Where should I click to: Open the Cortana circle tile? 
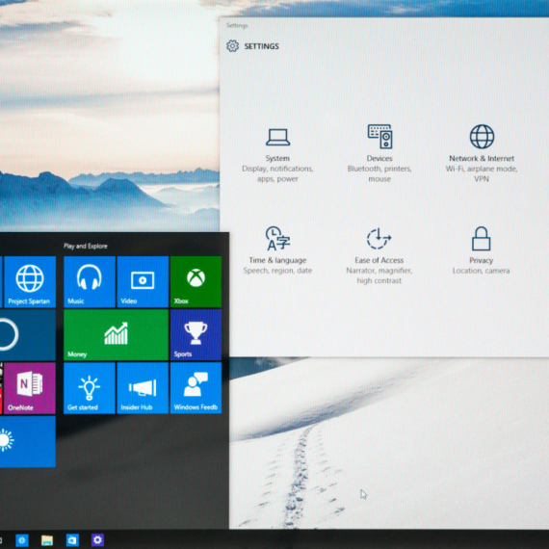(x=28, y=335)
